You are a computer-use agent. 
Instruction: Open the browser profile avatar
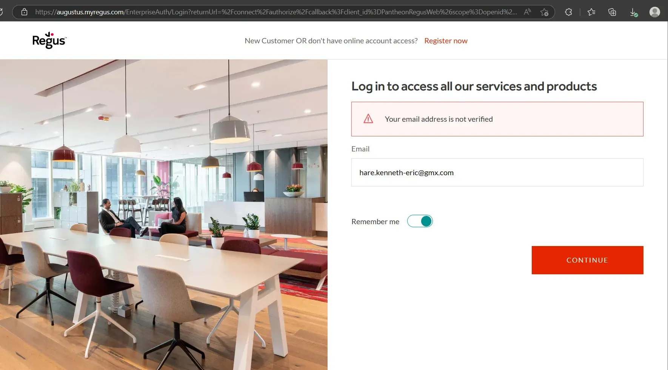tap(655, 12)
